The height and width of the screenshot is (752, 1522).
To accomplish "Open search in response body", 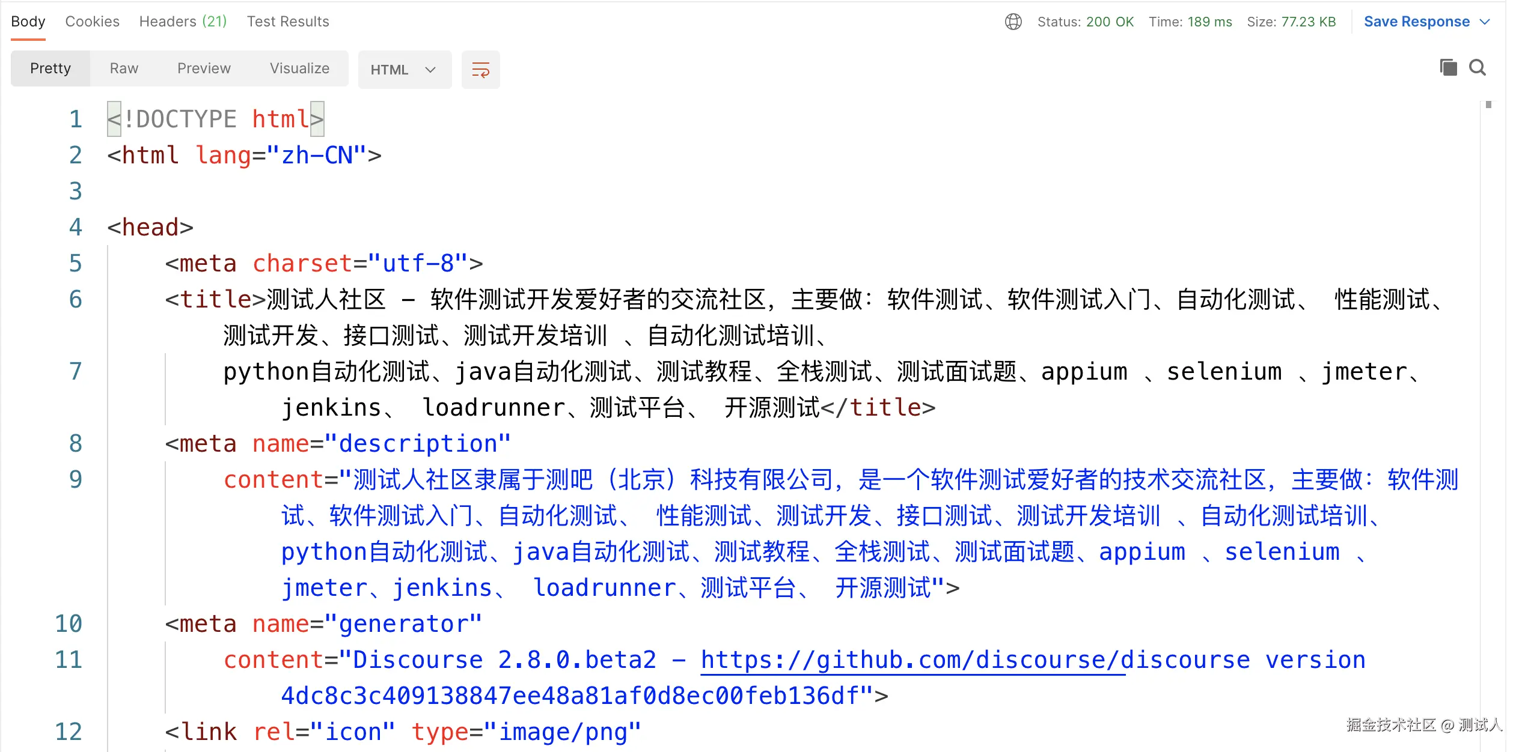I will click(x=1478, y=67).
